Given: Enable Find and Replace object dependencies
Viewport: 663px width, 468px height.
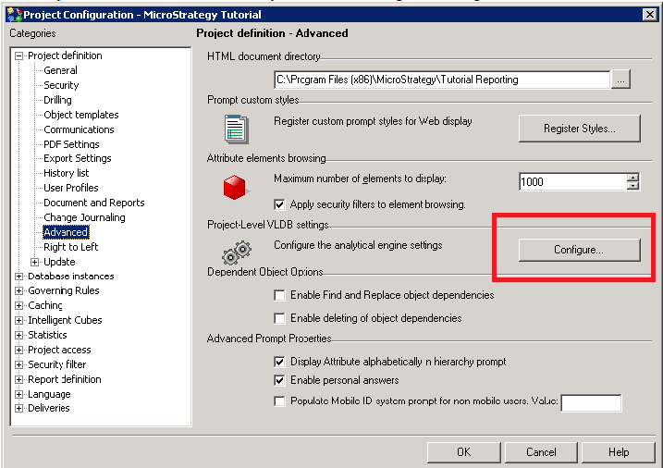Looking at the screenshot, I should tap(280, 296).
